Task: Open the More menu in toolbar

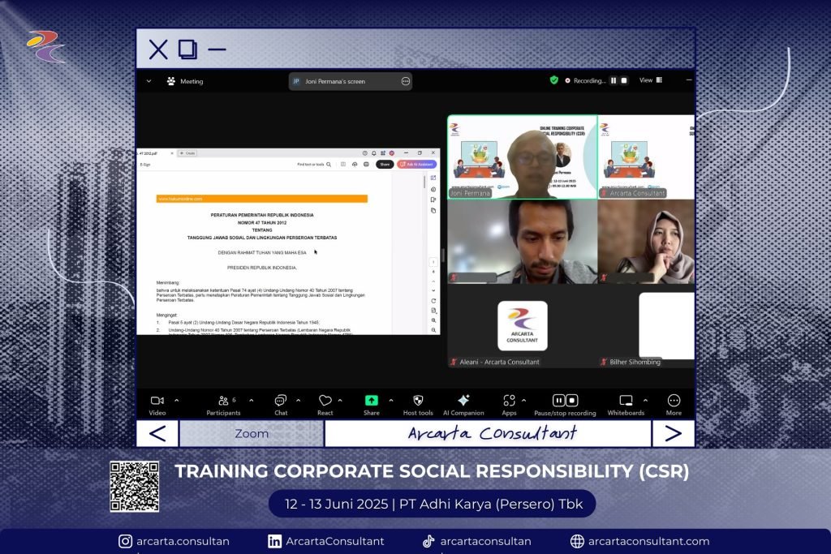Action: point(674,401)
